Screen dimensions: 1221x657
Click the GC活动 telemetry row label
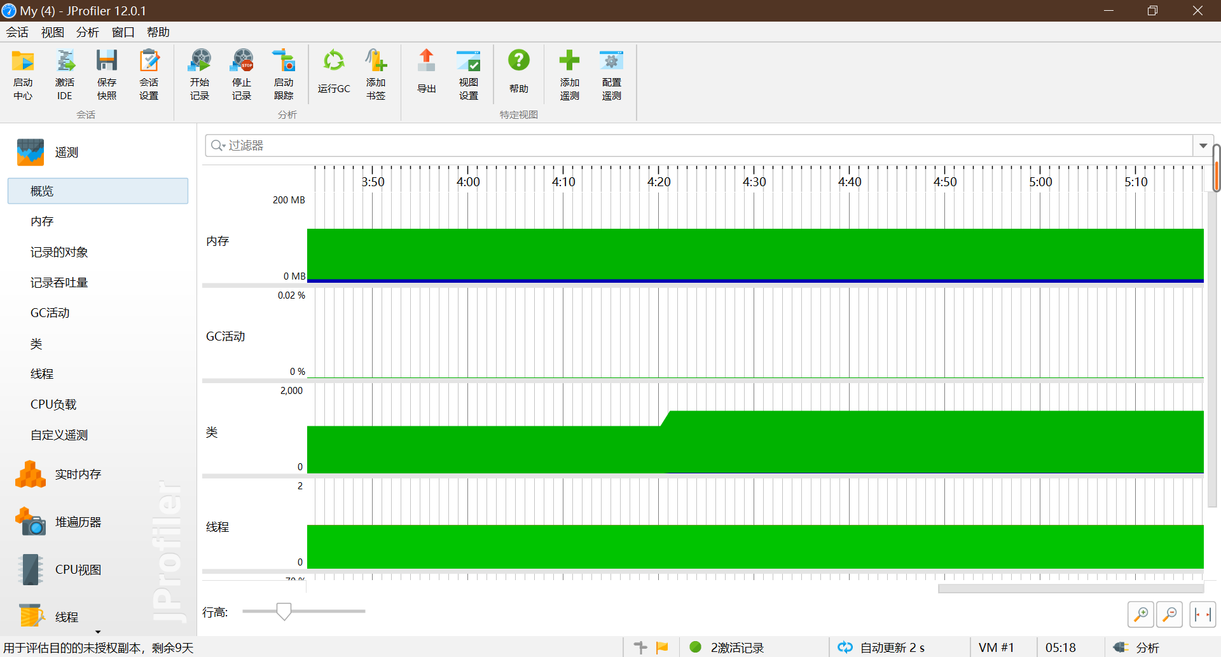click(x=226, y=337)
